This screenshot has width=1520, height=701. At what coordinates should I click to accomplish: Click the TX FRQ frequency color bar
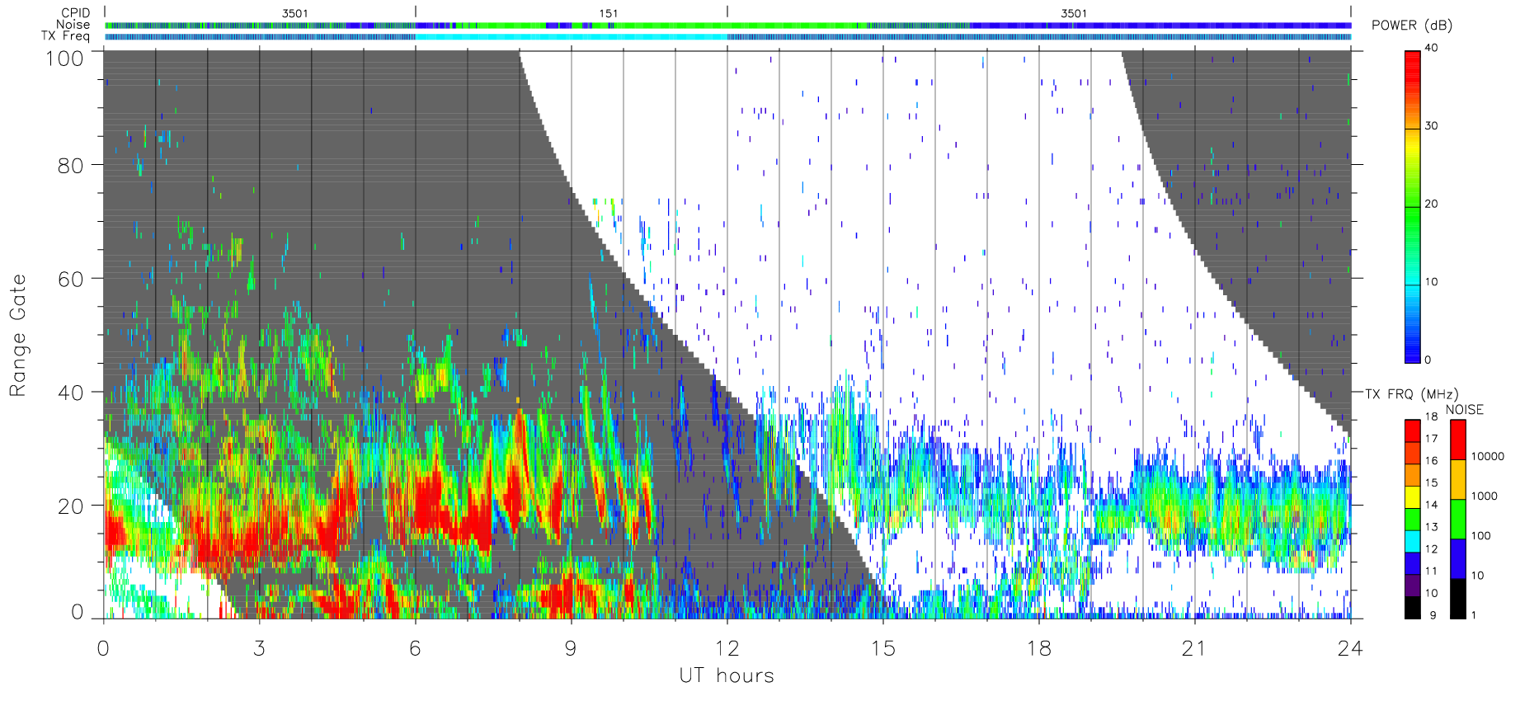pyautogui.click(x=1413, y=519)
